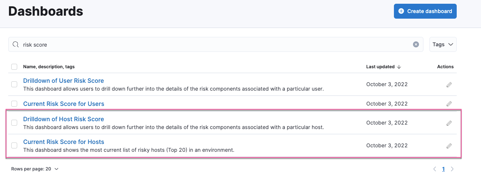The width and height of the screenshot is (481, 182).
Task: Edit the Drilldown of Host Risk Score dashboard
Action: [x=449, y=123]
